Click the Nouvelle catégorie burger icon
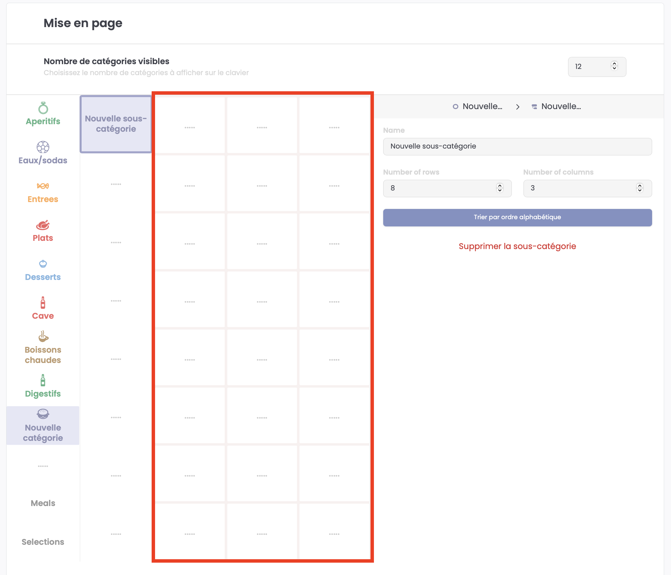 coord(43,414)
